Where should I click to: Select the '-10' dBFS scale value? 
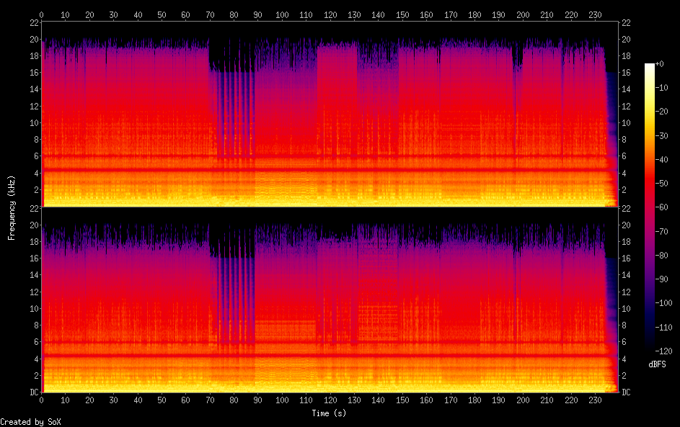662,87
